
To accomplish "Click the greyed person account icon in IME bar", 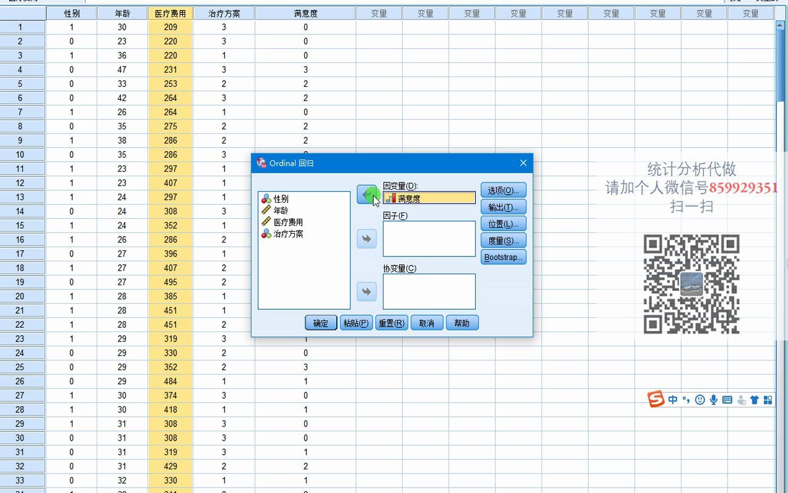I will [x=741, y=400].
